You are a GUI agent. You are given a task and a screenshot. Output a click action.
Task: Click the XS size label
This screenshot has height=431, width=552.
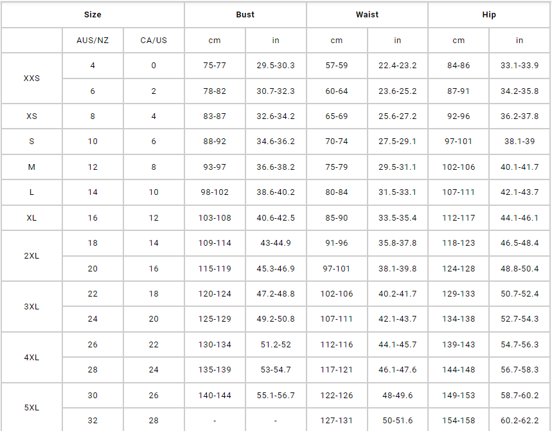[31, 116]
